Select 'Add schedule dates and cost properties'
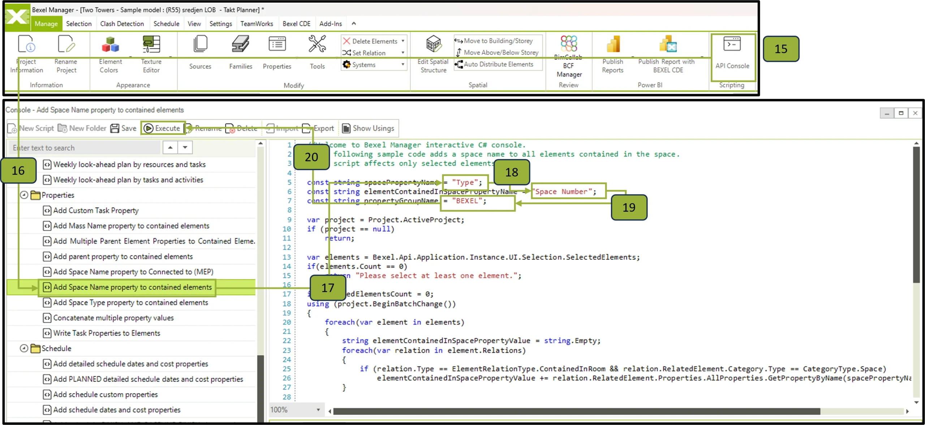 [117, 410]
